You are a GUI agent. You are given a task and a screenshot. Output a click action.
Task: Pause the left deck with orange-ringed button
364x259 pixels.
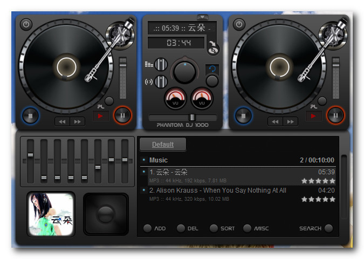coord(123,115)
